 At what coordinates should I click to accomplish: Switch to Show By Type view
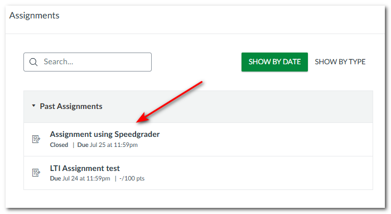pyautogui.click(x=340, y=62)
